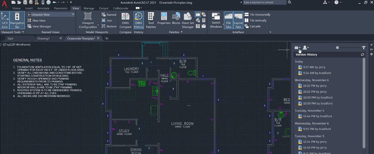Click the search magnifier icon
The height and width of the screenshot is (154, 374).
(x=290, y=2)
